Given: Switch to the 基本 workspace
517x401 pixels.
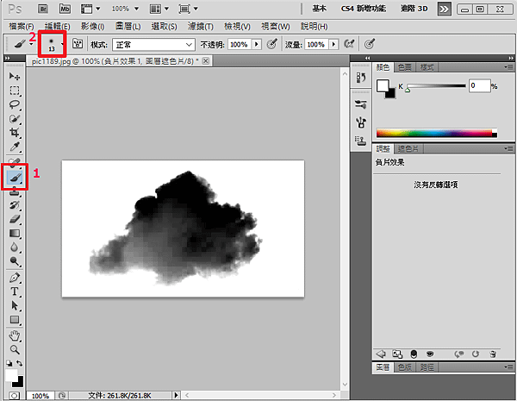Looking at the screenshot, I should (319, 9).
